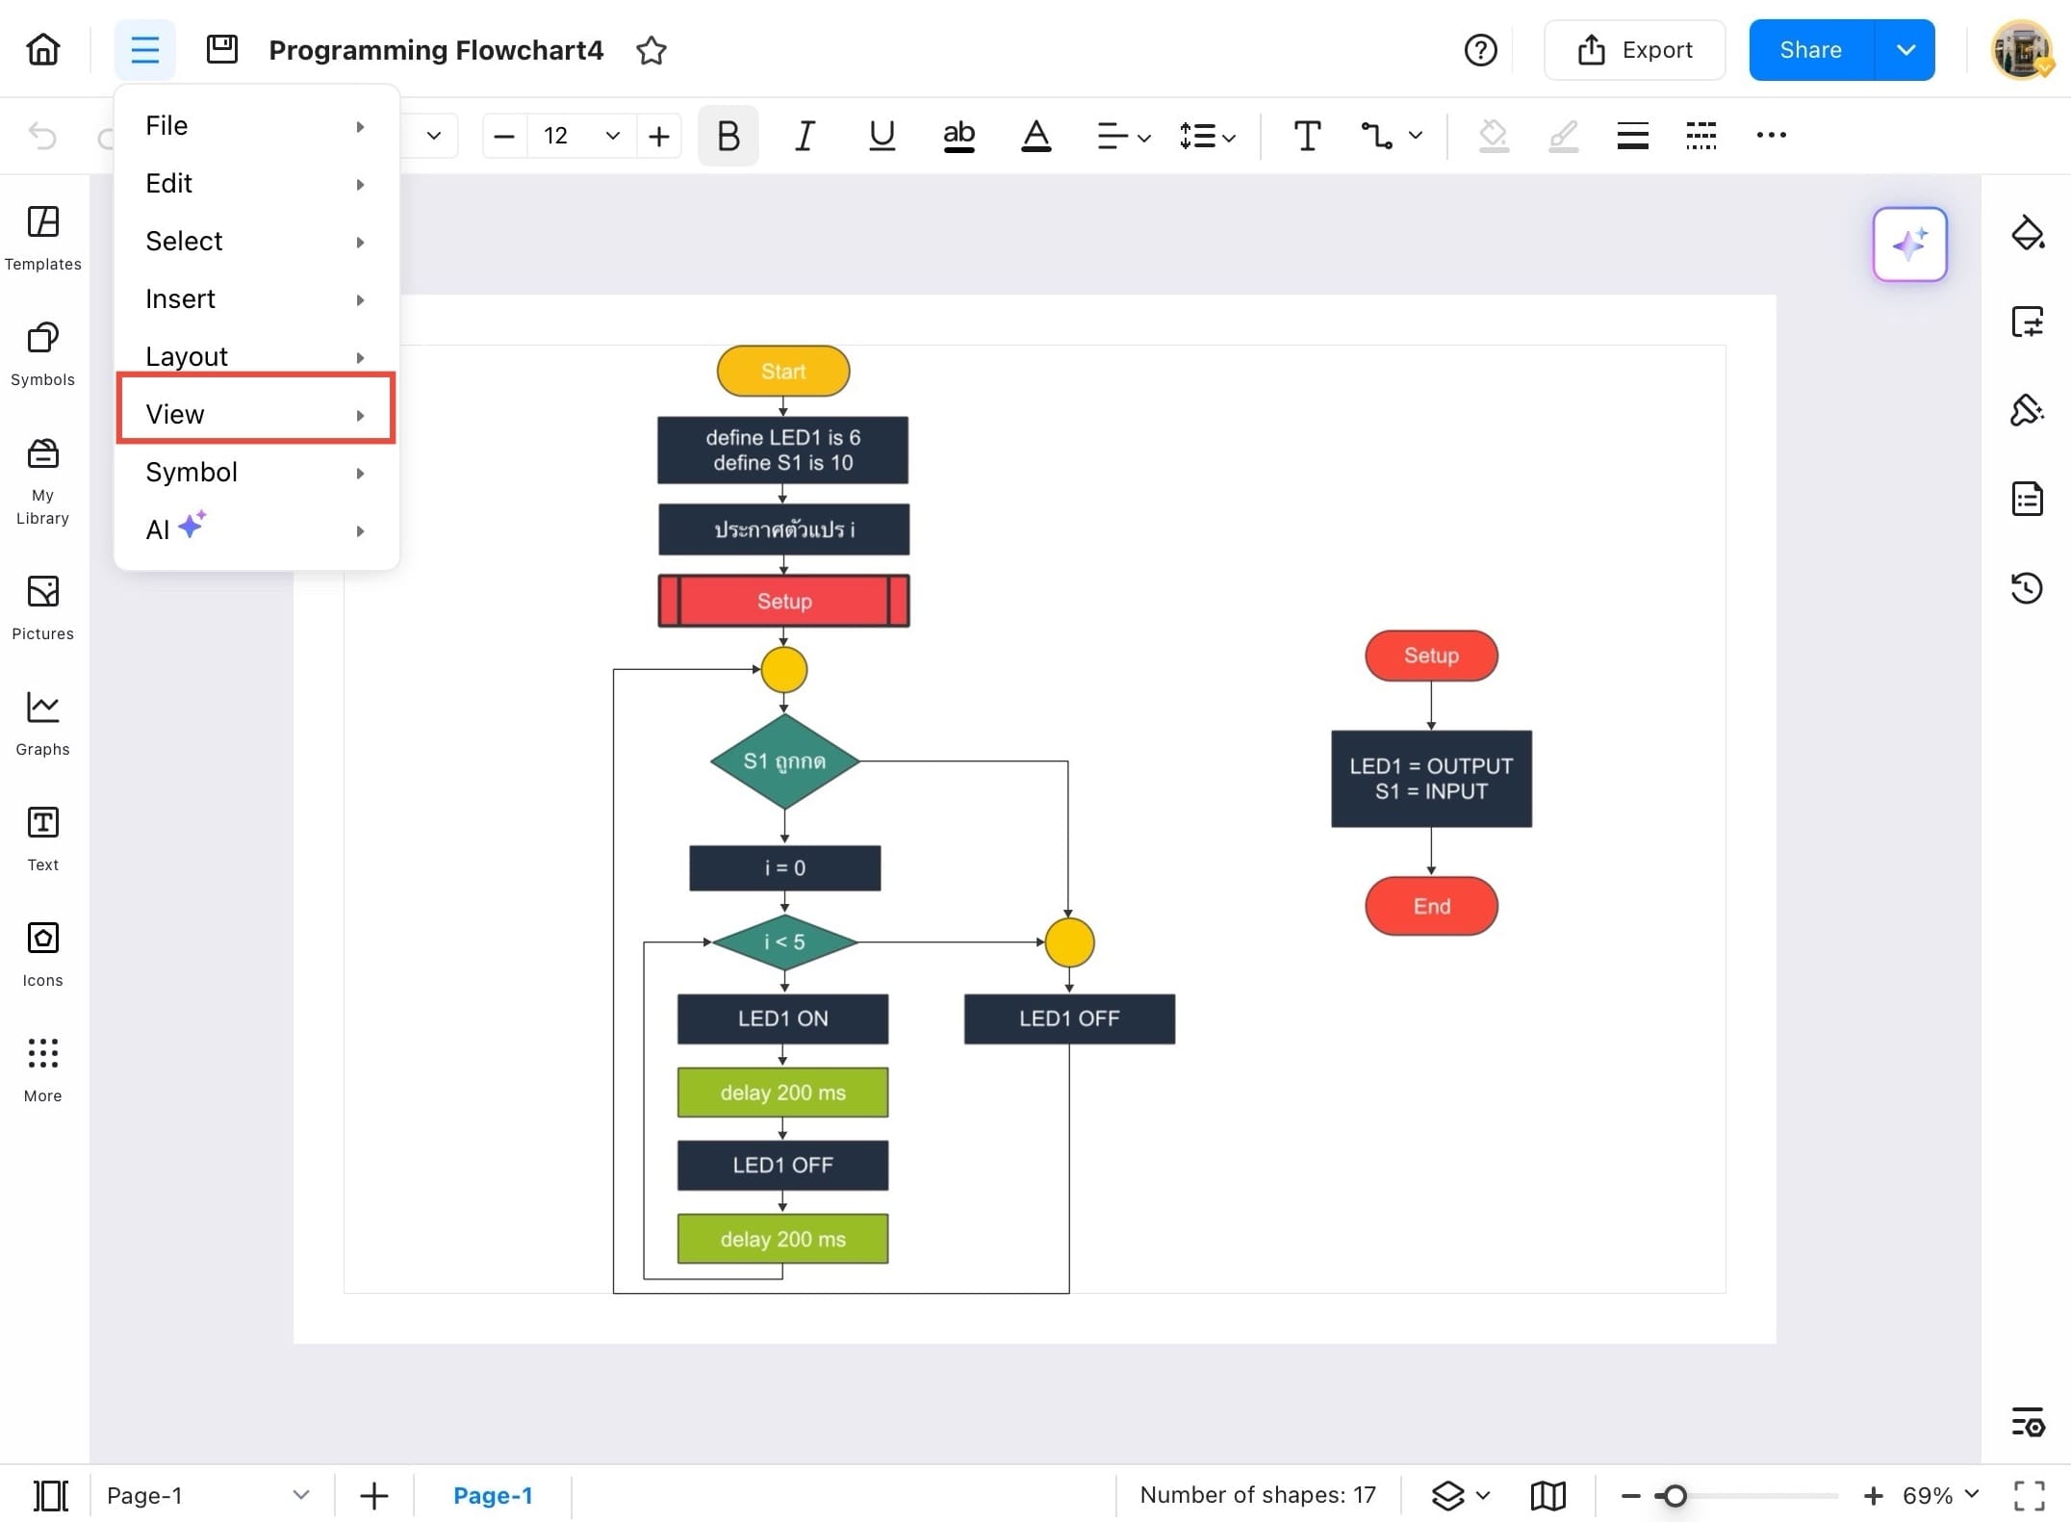Viewport: 2071px width, 1522px height.
Task: Open the font size dropdown
Action: pyautogui.click(x=612, y=136)
